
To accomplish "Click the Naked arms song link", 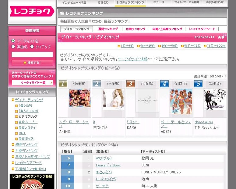I will (x=204, y=122).
